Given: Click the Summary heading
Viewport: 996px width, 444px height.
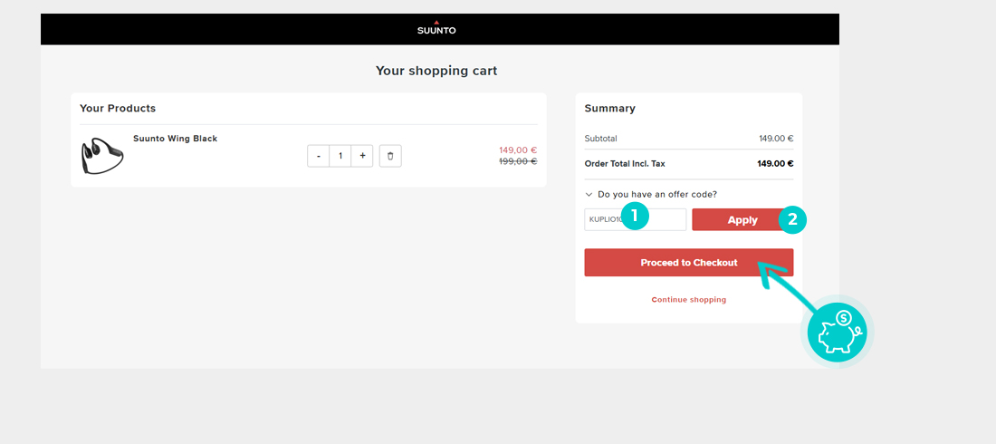Looking at the screenshot, I should pos(609,108).
